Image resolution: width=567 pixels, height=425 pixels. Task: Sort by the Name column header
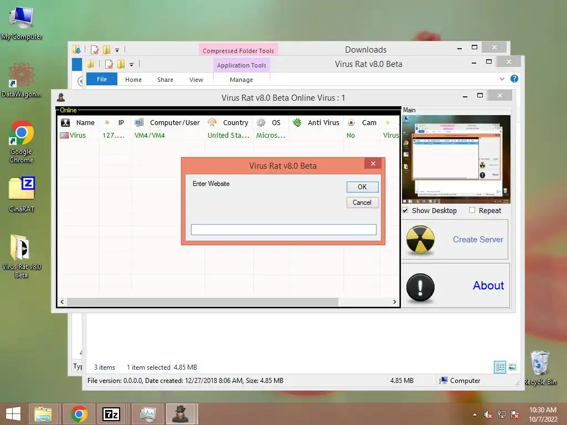click(x=85, y=122)
